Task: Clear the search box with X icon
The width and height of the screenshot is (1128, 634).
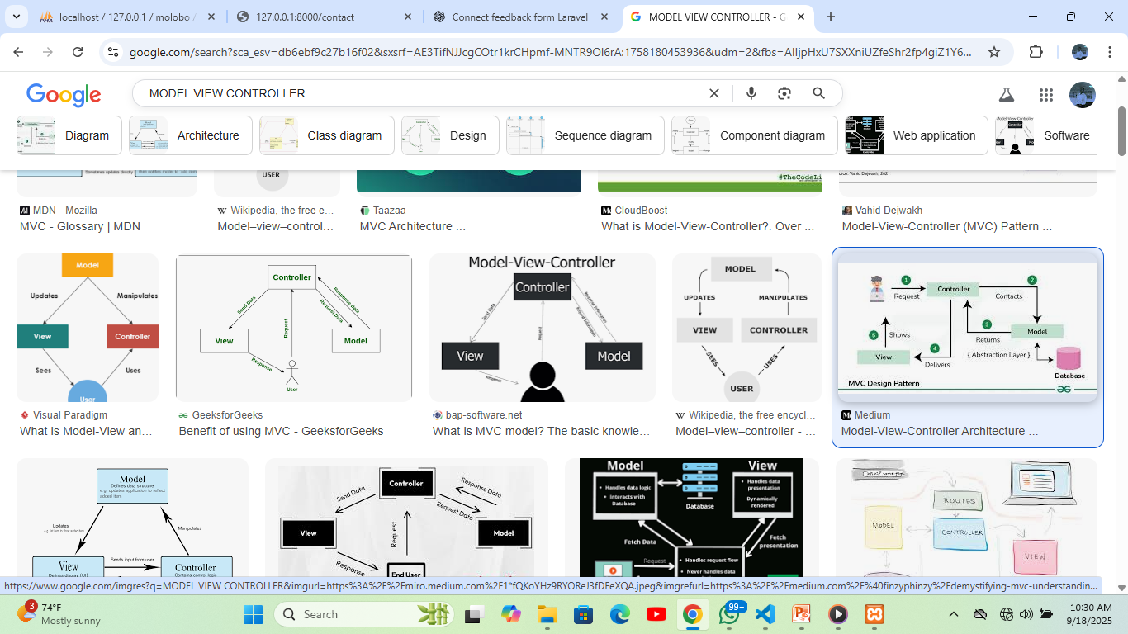Action: tap(714, 93)
